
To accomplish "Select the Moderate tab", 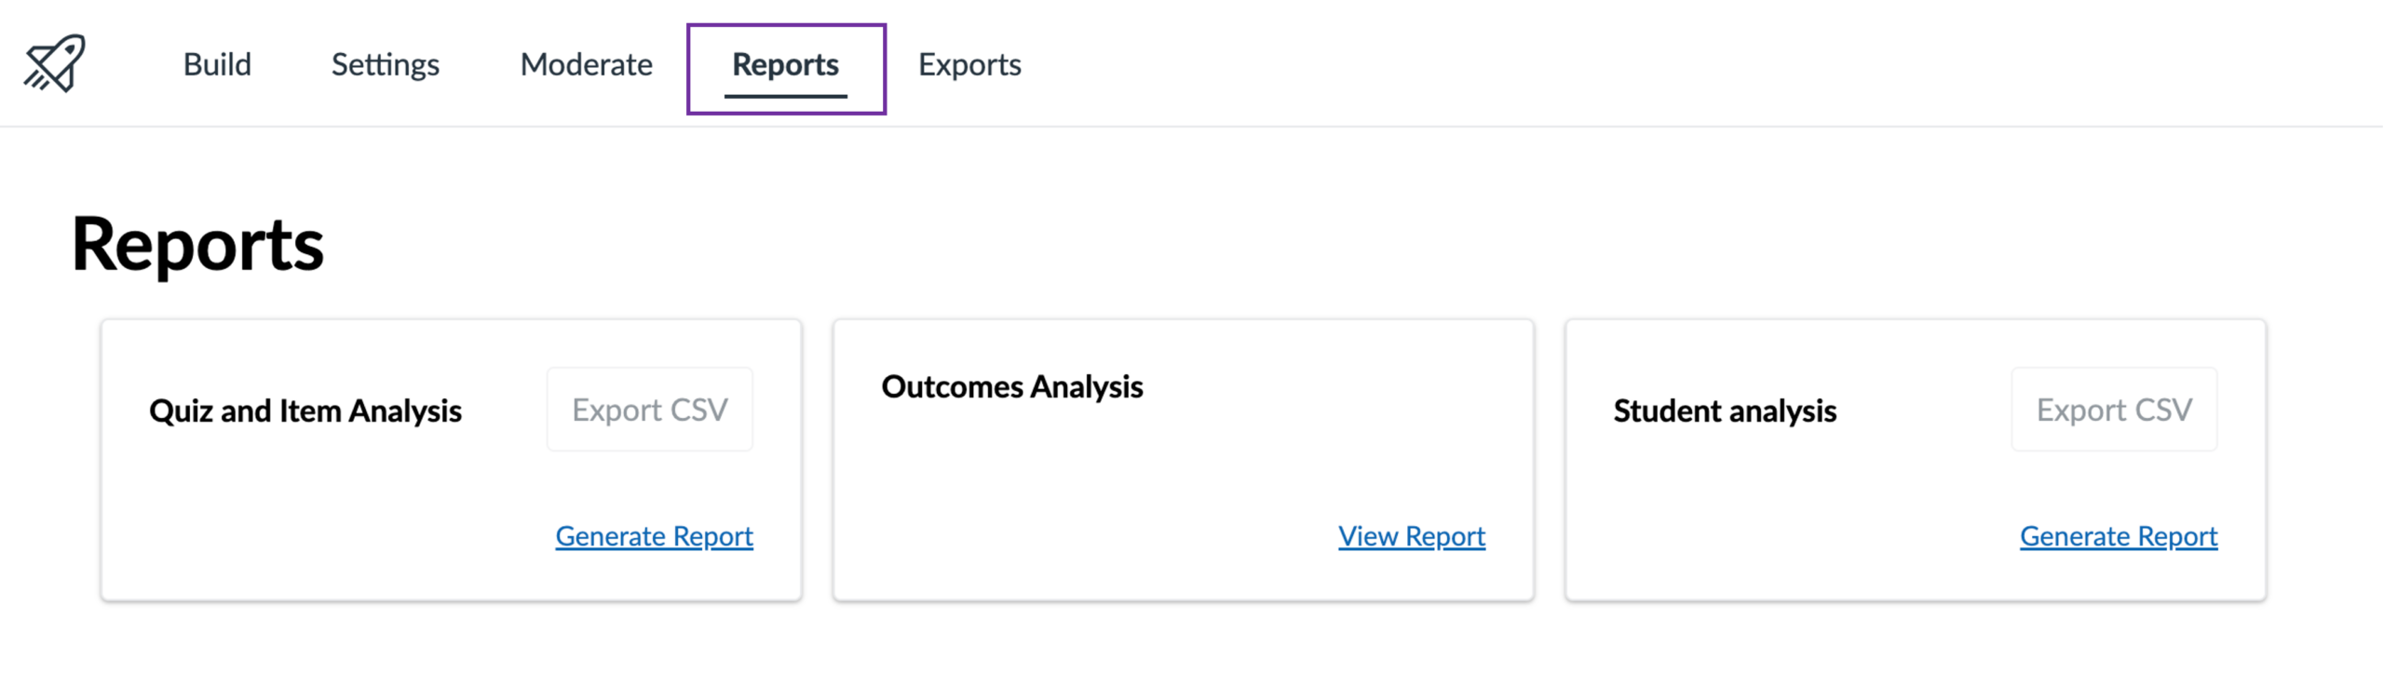I will click(586, 64).
